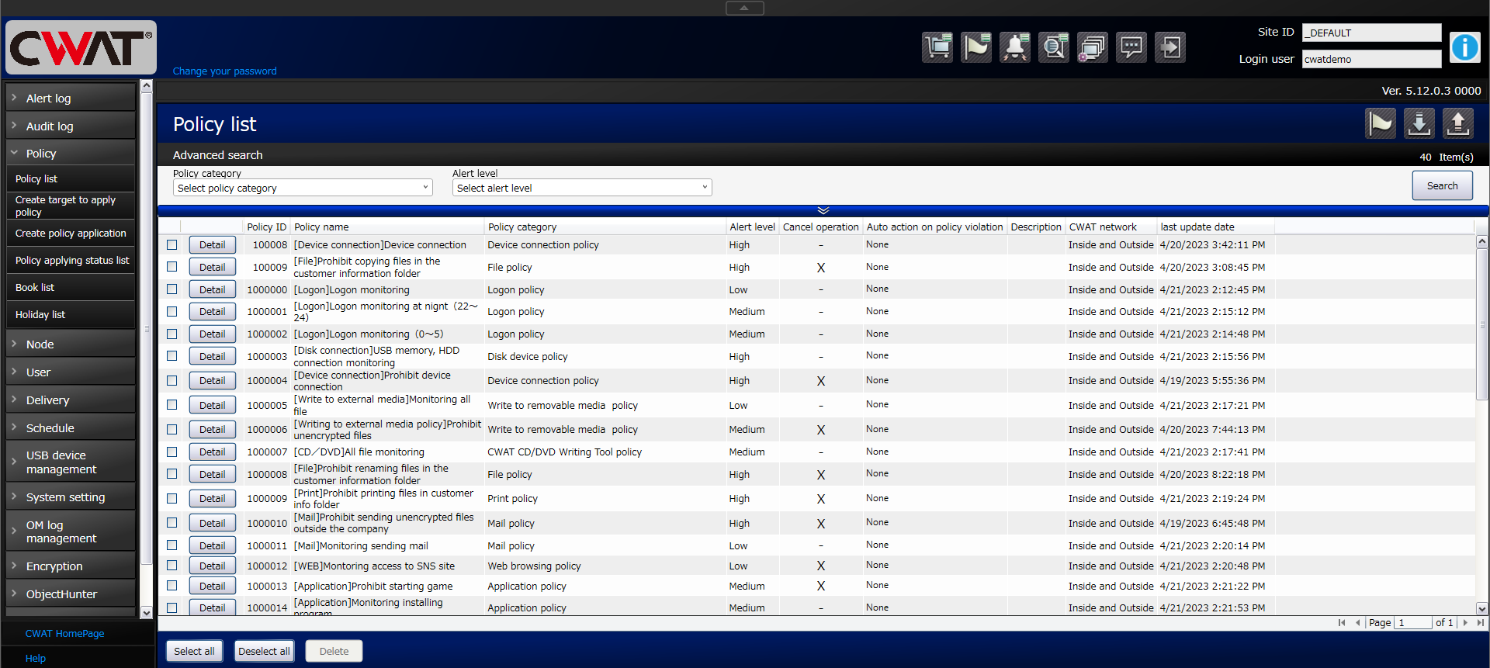Check the box for policy 1000007
This screenshot has height=668, width=1490.
(172, 452)
